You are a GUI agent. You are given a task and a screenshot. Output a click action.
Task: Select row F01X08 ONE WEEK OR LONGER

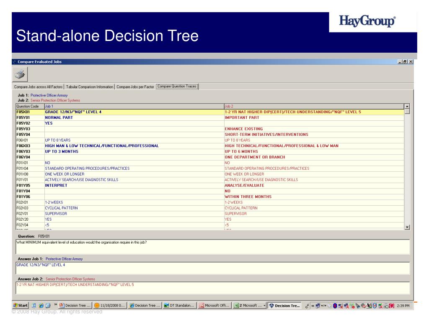[x=210, y=174]
